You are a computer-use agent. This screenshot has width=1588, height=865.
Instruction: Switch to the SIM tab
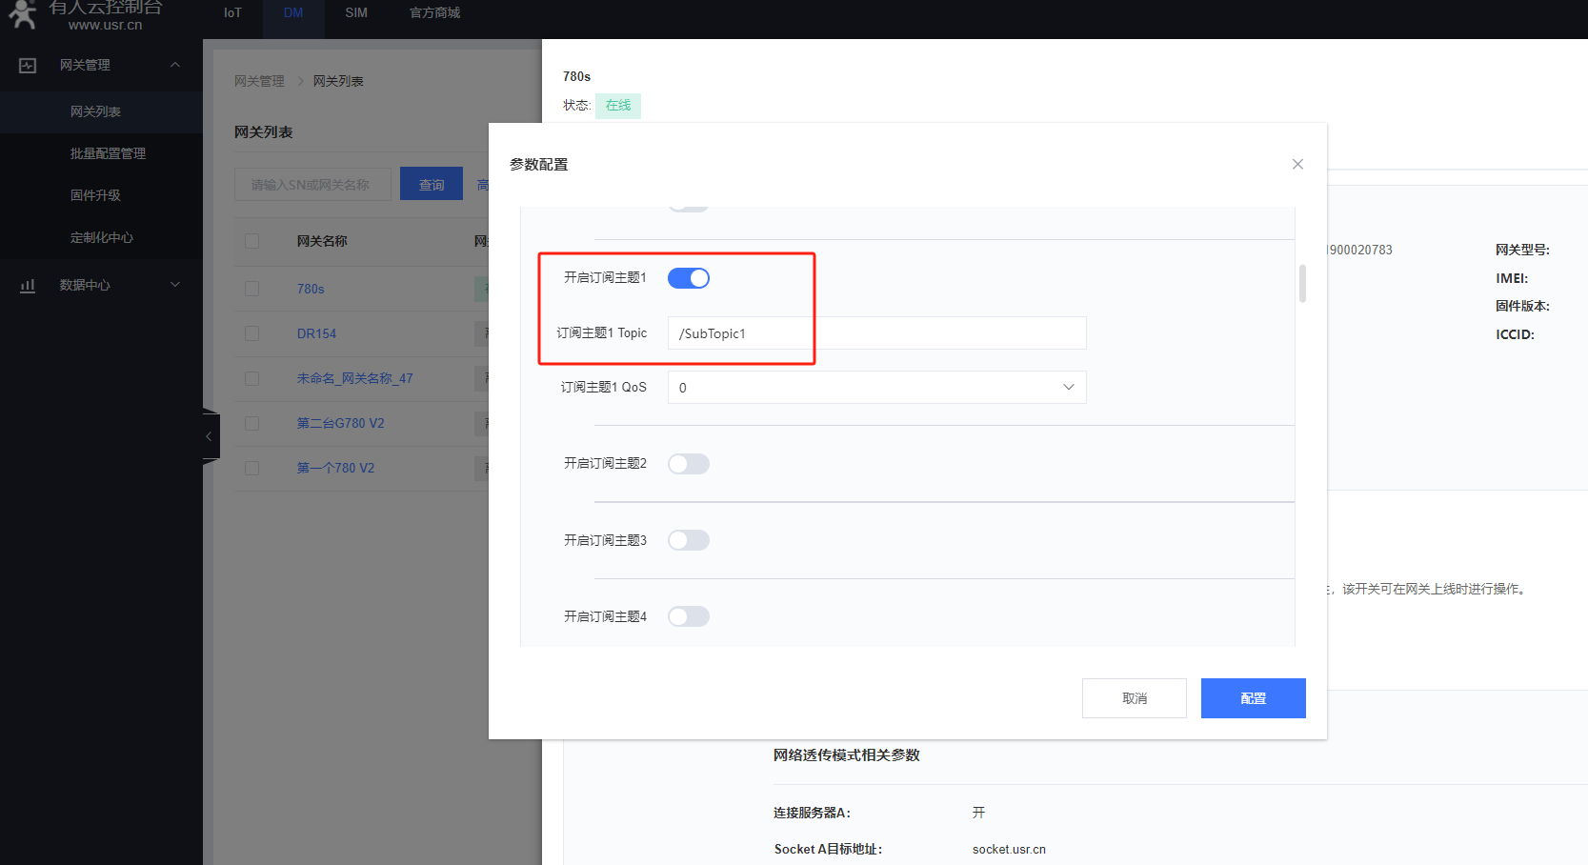click(356, 13)
